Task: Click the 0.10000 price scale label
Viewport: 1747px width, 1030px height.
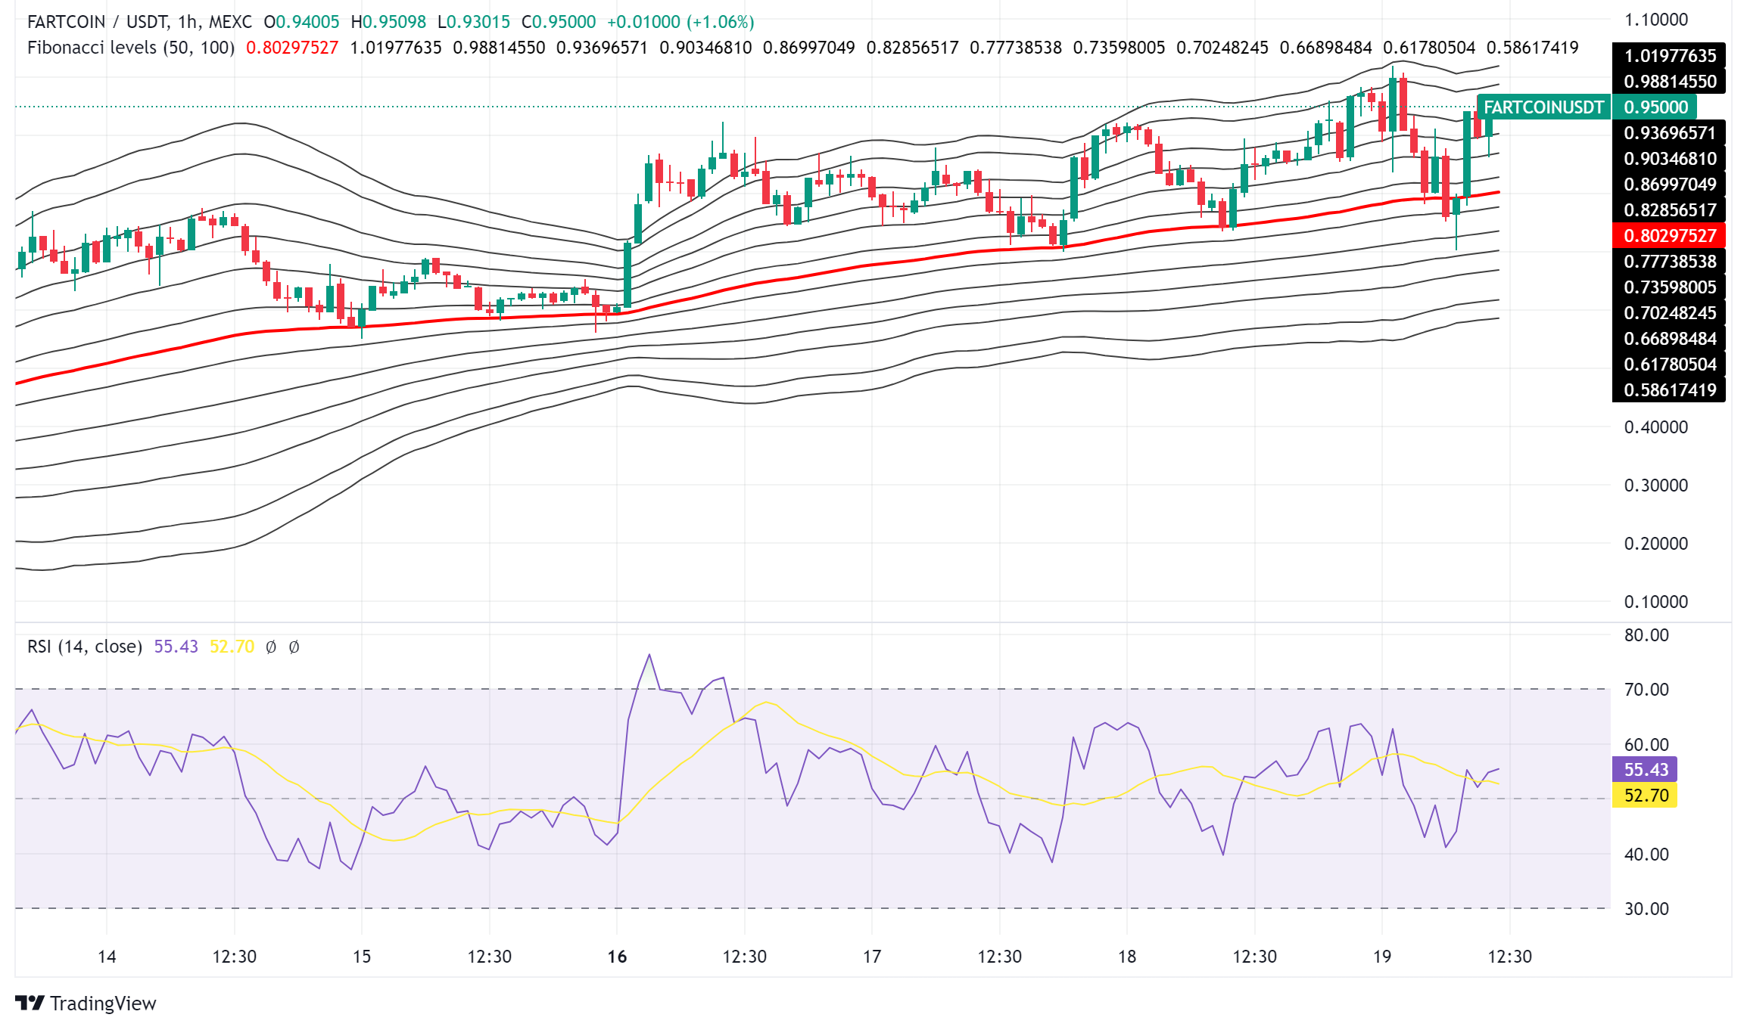Action: pyautogui.click(x=1656, y=601)
